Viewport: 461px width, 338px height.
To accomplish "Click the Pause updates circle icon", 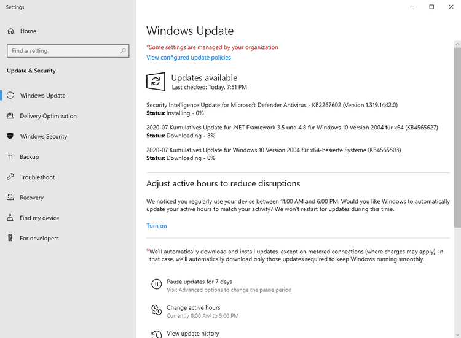I will point(156,284).
